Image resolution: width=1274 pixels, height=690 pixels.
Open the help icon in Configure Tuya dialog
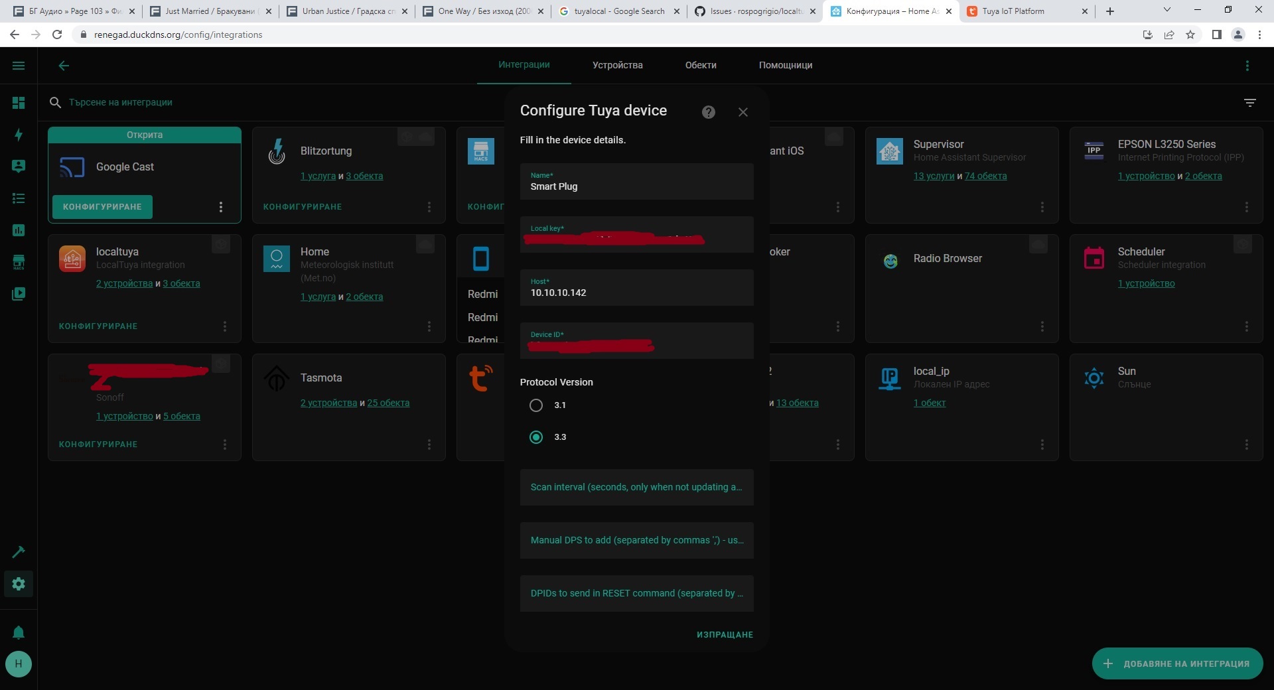pyautogui.click(x=709, y=112)
